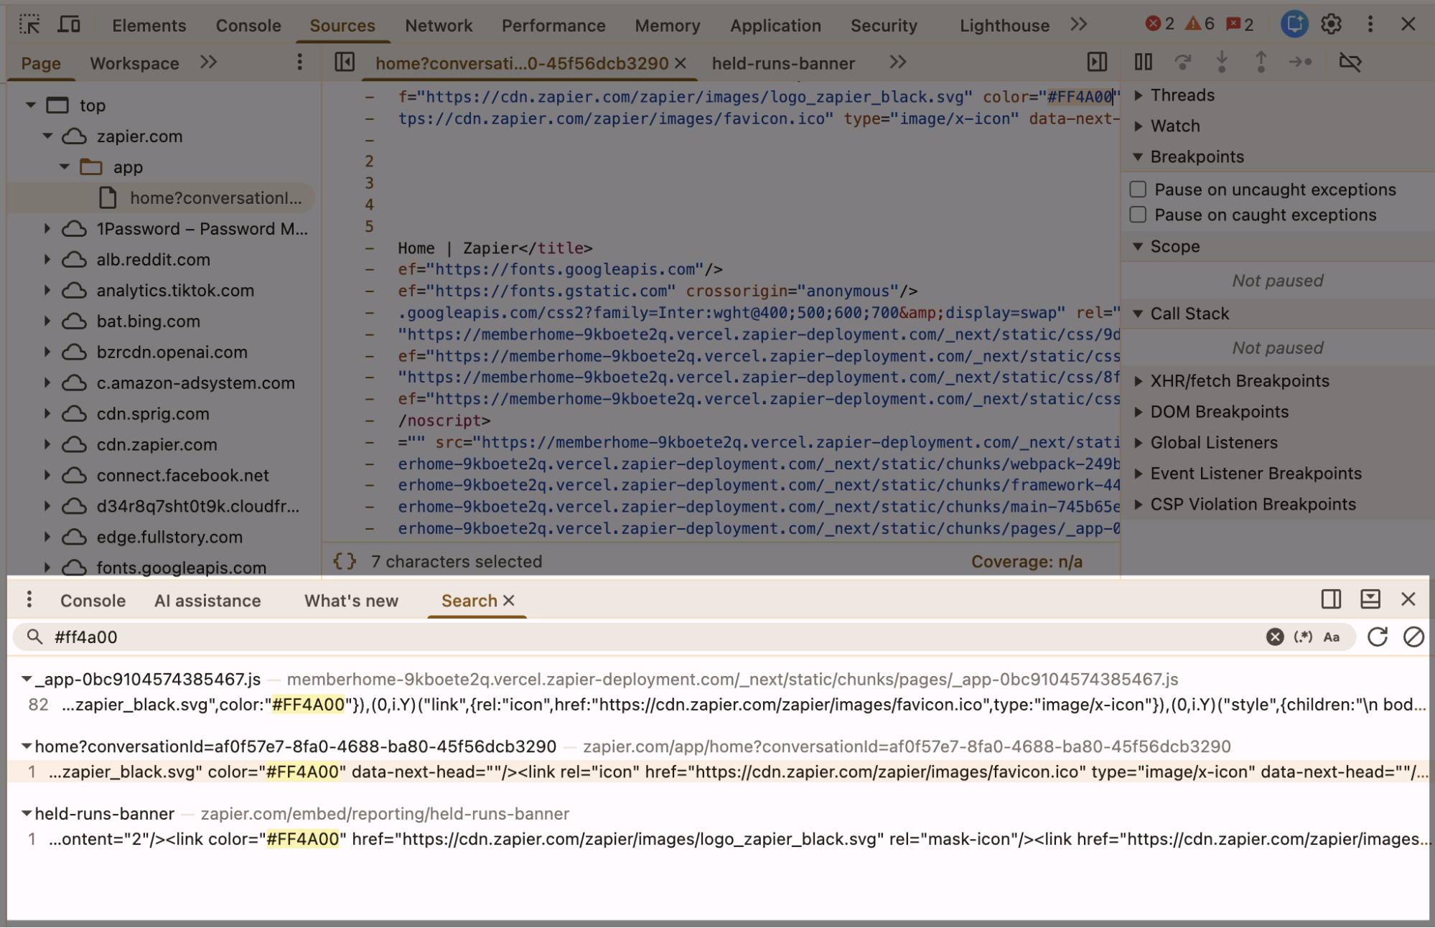Pause script execution
The image size is (1435, 928).
point(1144,62)
